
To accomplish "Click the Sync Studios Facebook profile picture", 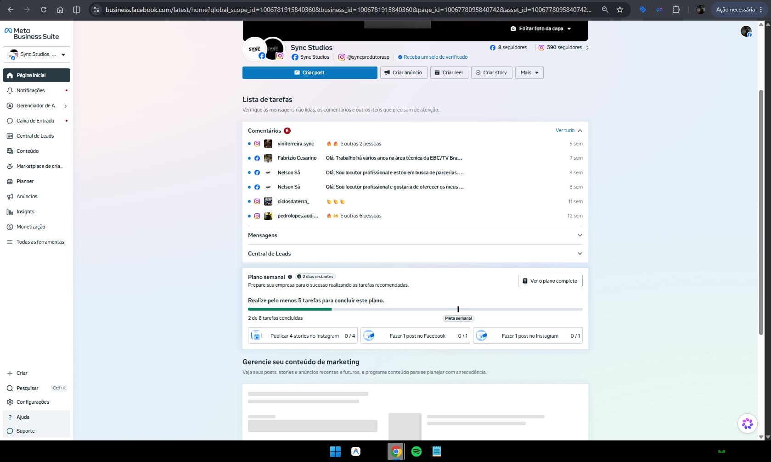I will [254, 49].
